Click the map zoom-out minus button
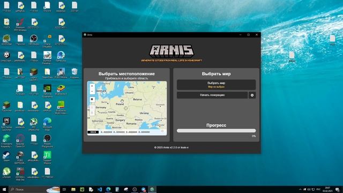 click(x=92, y=91)
